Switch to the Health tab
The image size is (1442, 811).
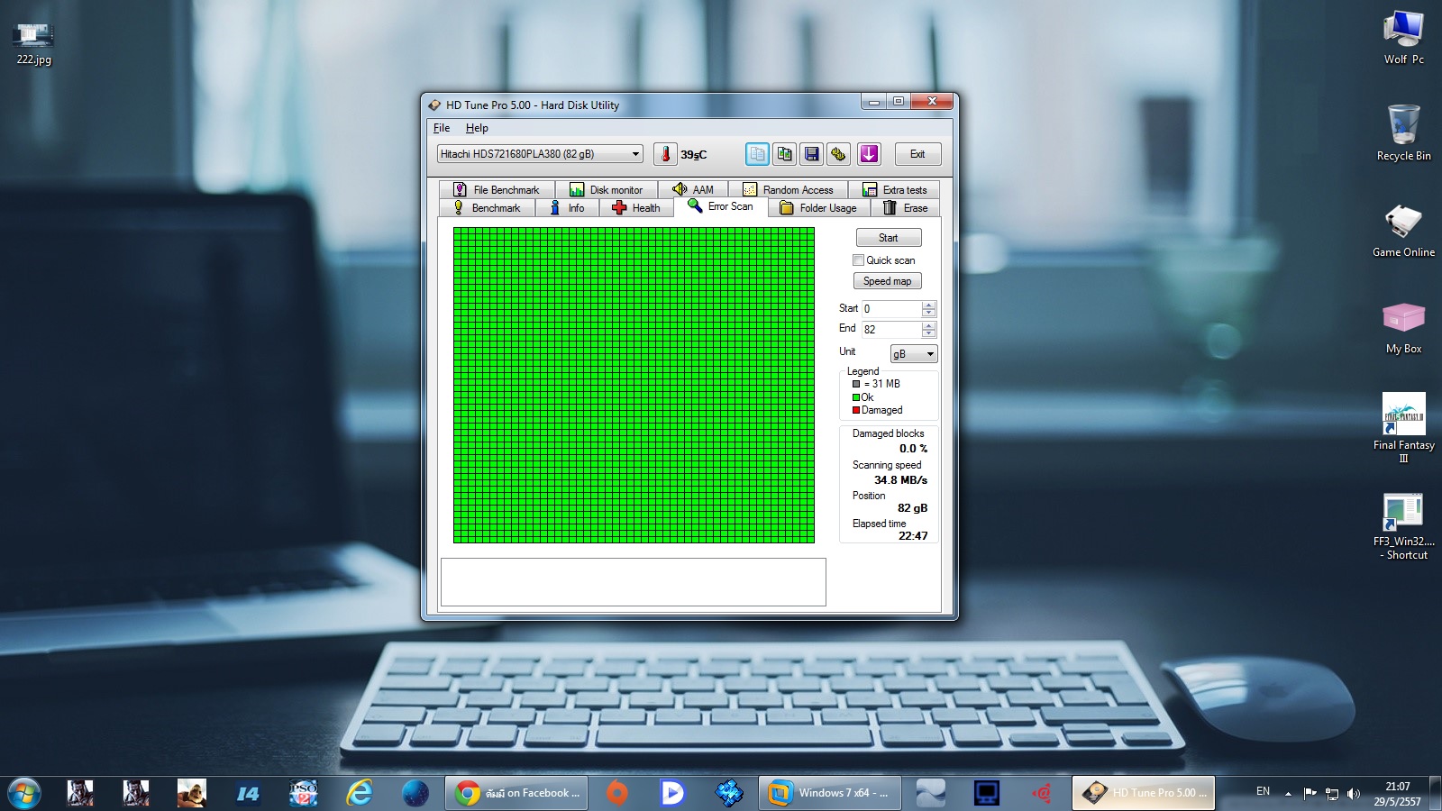(636, 208)
